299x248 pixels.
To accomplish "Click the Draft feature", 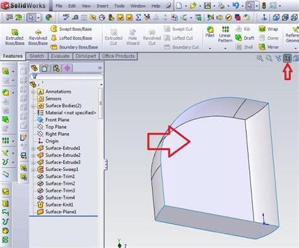I will pyautogui.click(x=245, y=38).
